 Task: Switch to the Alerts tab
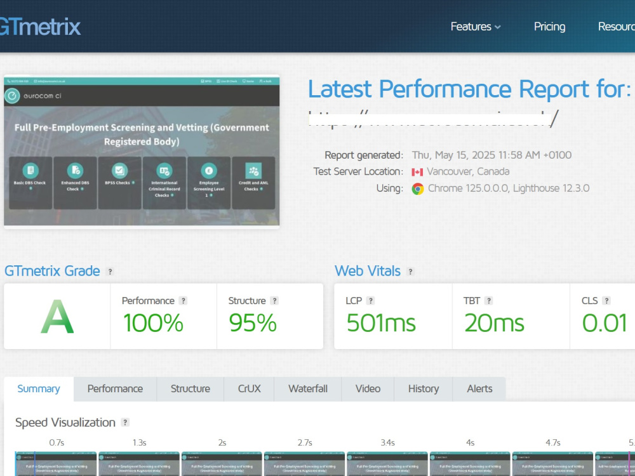click(479, 389)
